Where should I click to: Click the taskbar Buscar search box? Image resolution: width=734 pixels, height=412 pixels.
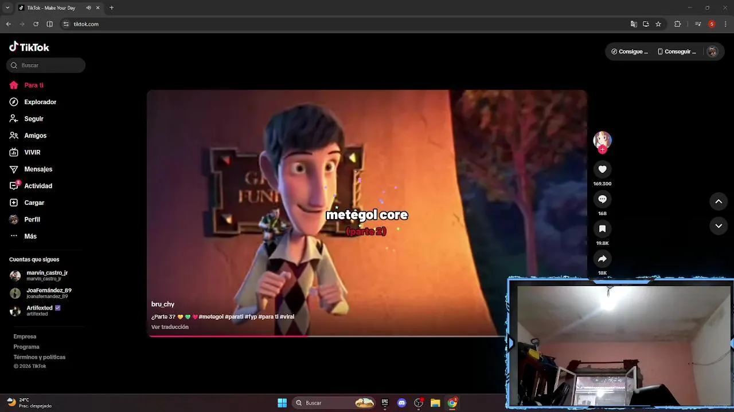click(334, 403)
